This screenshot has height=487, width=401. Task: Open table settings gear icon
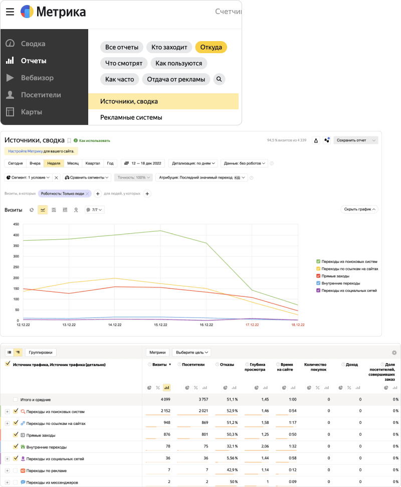click(x=394, y=353)
